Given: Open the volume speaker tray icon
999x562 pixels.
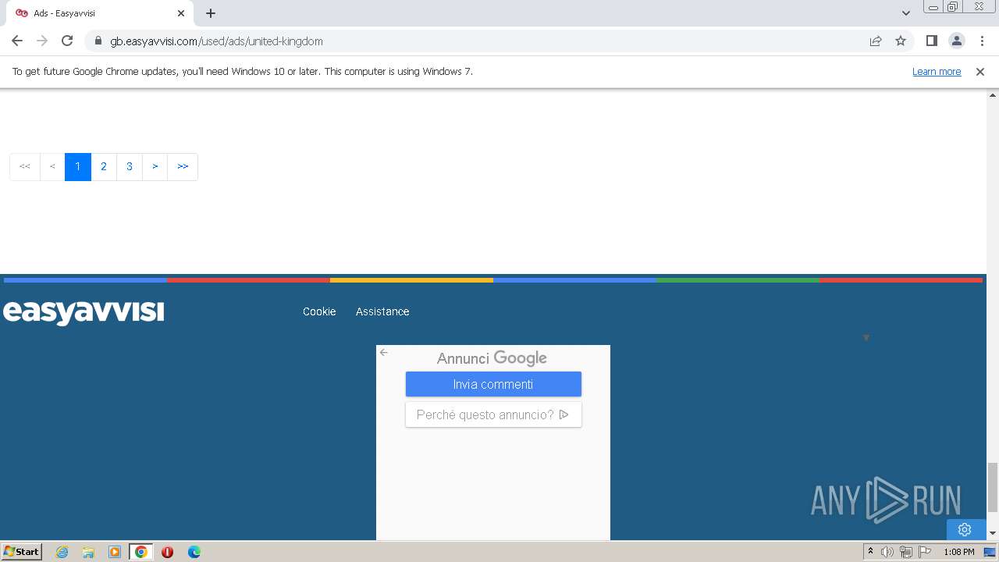Looking at the screenshot, I should click(887, 552).
